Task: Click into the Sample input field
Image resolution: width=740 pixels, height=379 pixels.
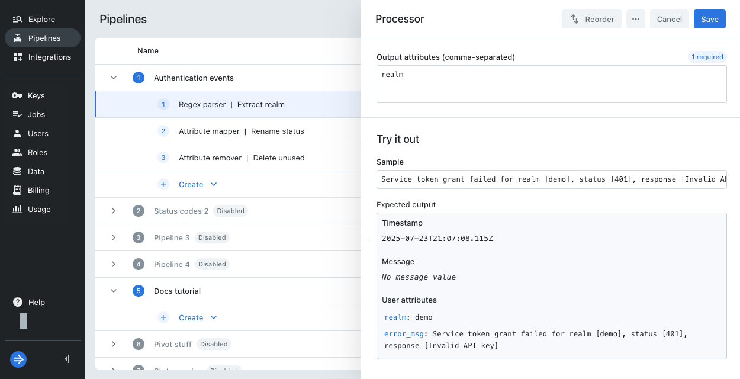Action: coord(551,179)
